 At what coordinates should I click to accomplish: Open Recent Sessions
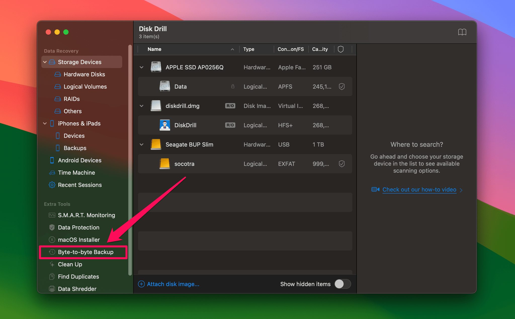(x=80, y=185)
